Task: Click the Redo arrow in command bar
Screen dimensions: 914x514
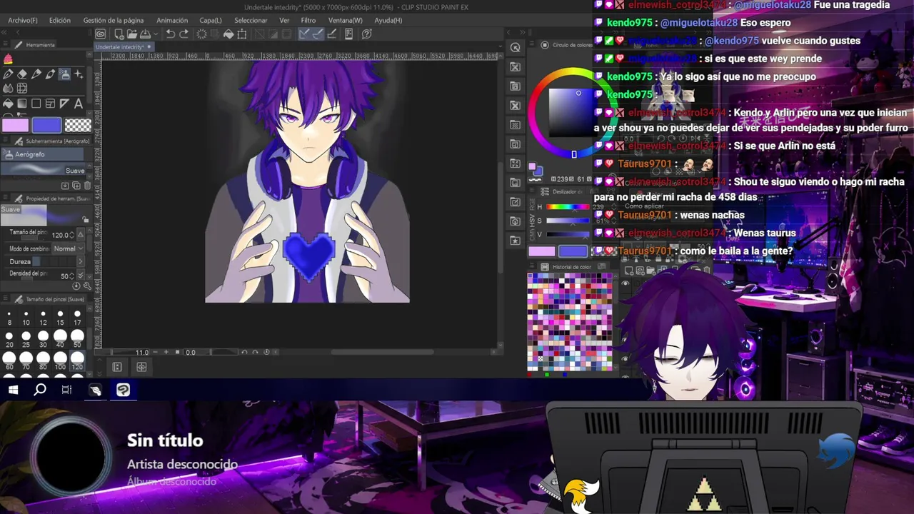Action: [184, 34]
